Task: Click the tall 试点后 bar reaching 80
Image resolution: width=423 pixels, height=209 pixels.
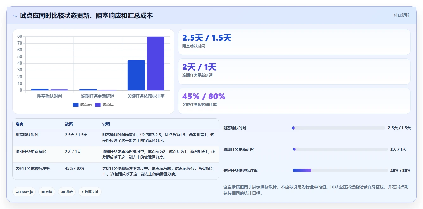Action: click(x=155, y=63)
